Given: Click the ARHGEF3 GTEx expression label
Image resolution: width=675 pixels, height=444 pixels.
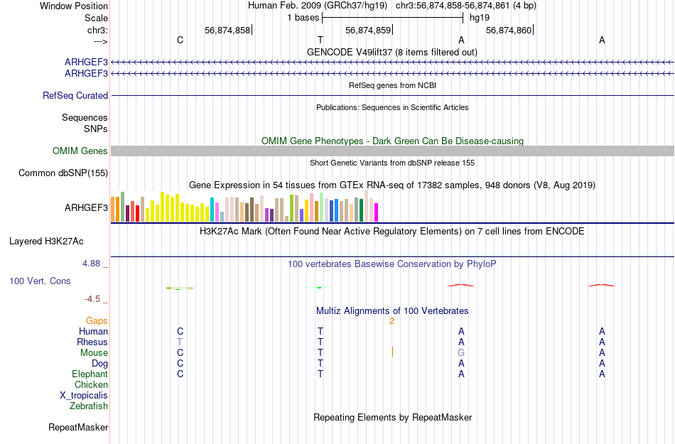Looking at the screenshot, I should pos(86,208).
